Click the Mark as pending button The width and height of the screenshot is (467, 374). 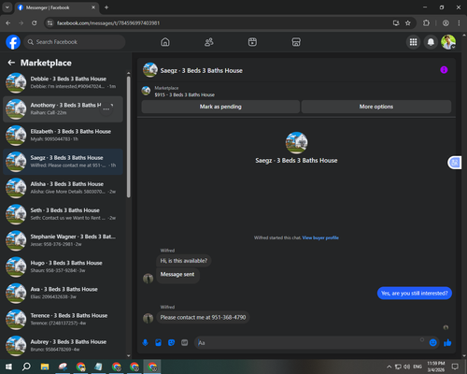(x=220, y=107)
